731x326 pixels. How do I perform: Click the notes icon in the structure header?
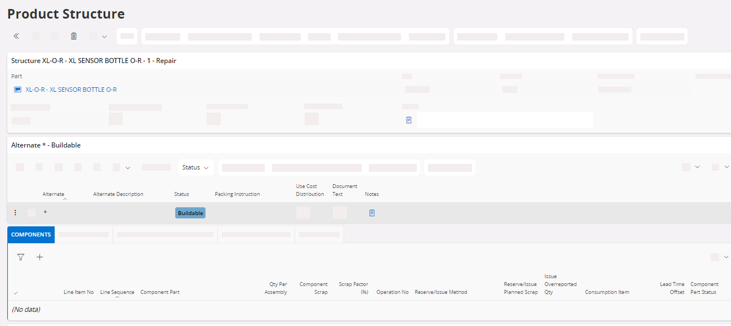pyautogui.click(x=409, y=120)
